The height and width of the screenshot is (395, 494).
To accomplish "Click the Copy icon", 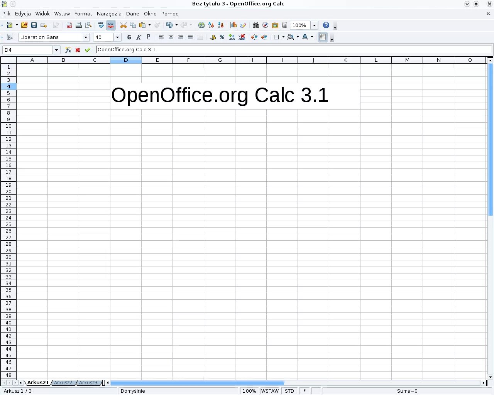I will (x=133, y=25).
